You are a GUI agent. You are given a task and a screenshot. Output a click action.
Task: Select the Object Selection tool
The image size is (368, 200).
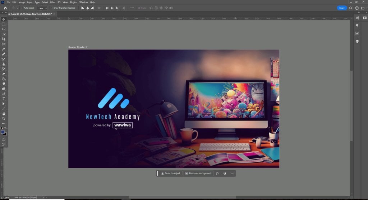(x=4, y=34)
